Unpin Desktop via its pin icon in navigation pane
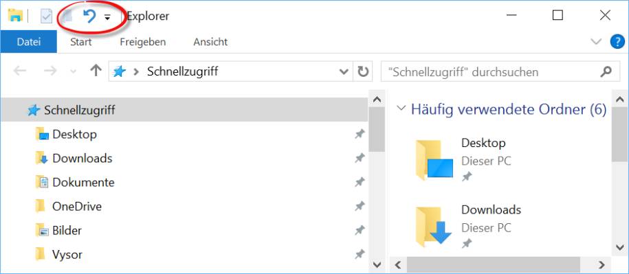This screenshot has width=629, height=274. (x=360, y=134)
